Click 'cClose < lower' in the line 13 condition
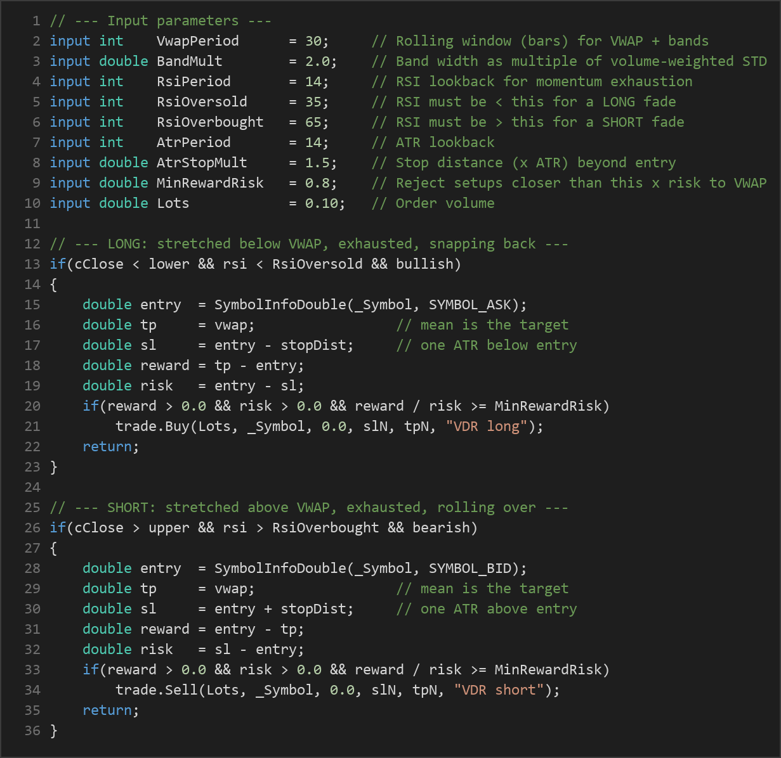 pyautogui.click(x=132, y=264)
